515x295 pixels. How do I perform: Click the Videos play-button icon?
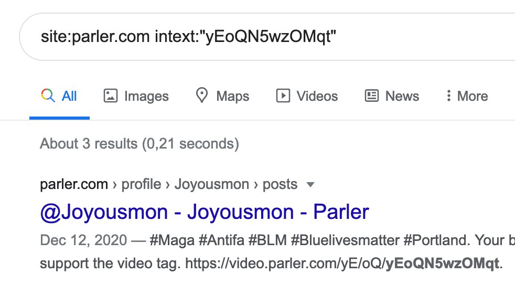tap(283, 96)
